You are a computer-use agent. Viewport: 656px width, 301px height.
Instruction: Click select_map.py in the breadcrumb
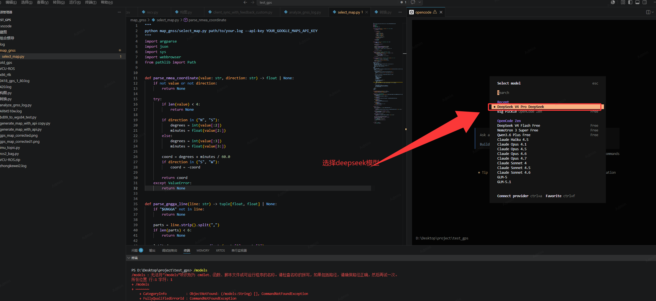(165, 20)
